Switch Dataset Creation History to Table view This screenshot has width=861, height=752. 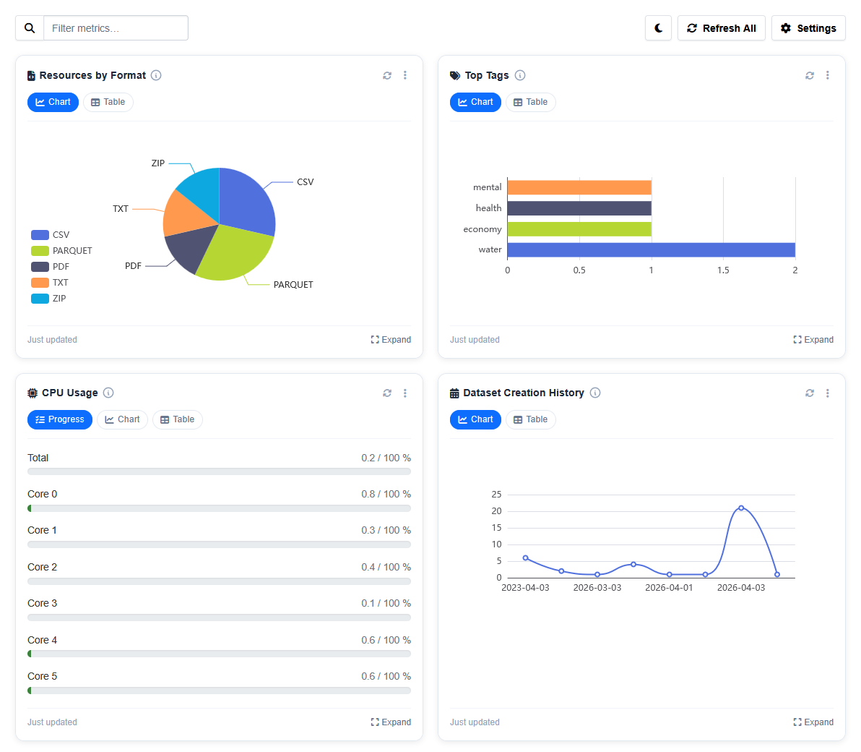pos(530,419)
